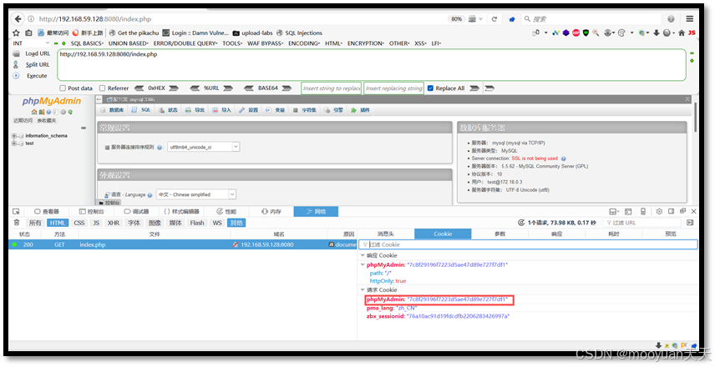Viewport: 715px width, 367px height.
Task: Select the index.php network request row
Action: (x=183, y=244)
